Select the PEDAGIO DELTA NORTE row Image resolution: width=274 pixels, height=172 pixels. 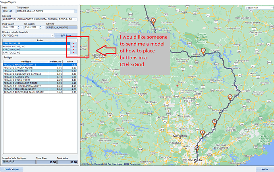pyautogui.click(x=40, y=80)
